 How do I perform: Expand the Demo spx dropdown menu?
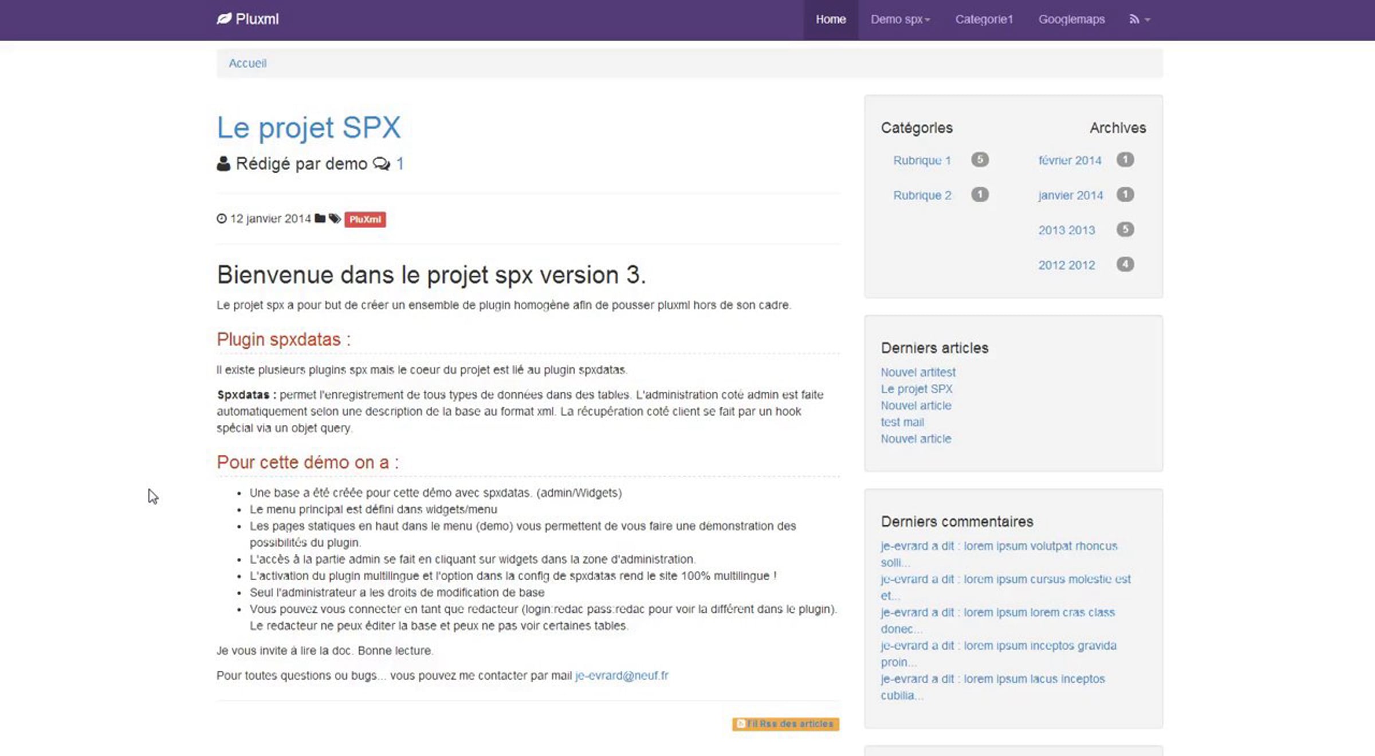pyautogui.click(x=900, y=19)
